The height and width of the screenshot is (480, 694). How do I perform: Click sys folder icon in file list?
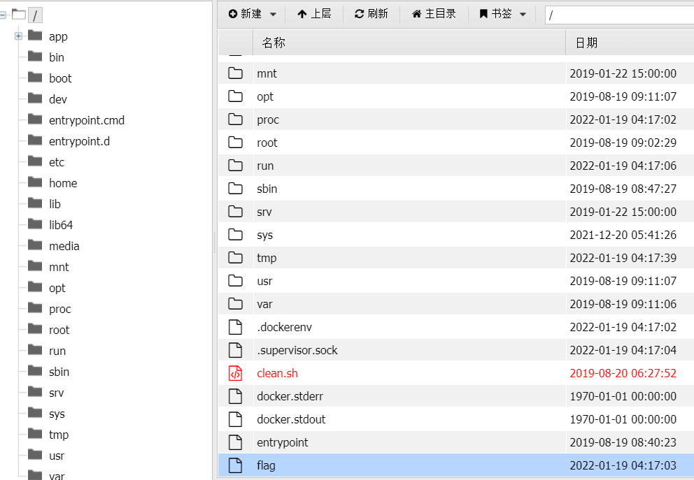(236, 234)
